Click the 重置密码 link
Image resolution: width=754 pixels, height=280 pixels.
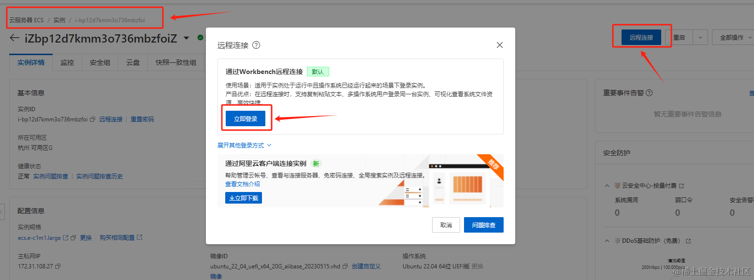pos(142,119)
